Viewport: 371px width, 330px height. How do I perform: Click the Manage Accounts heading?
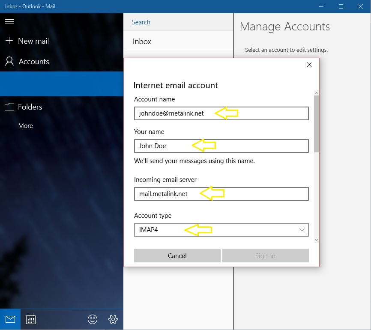click(284, 26)
